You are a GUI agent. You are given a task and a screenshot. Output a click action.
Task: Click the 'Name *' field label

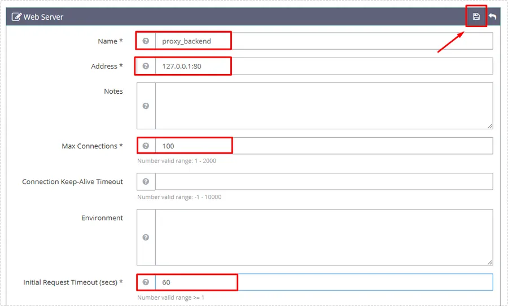(x=110, y=41)
